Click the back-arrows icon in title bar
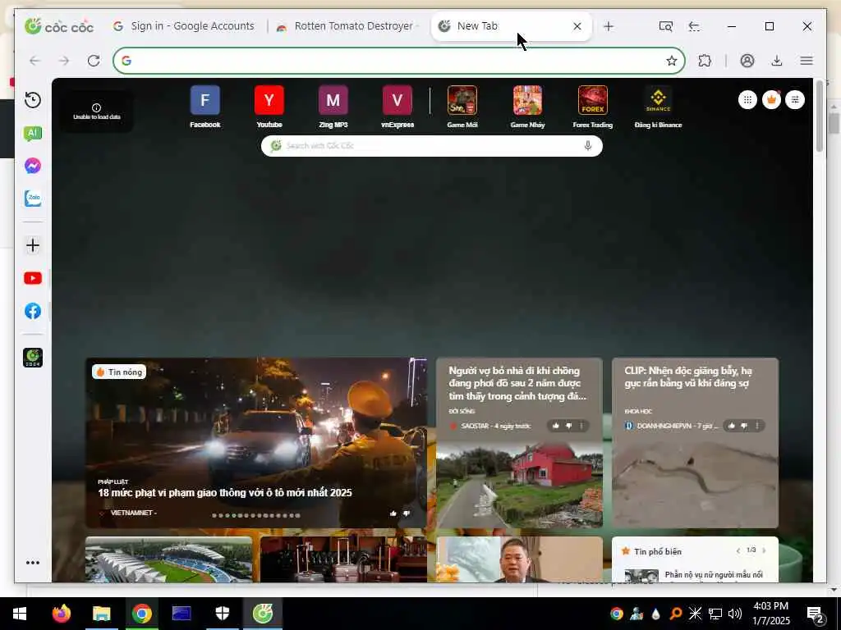Viewport: 841px width, 630px height. pyautogui.click(x=694, y=26)
